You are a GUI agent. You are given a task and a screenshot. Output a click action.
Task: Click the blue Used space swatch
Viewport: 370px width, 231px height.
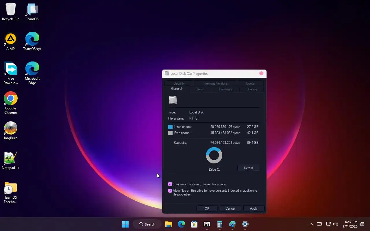click(170, 127)
